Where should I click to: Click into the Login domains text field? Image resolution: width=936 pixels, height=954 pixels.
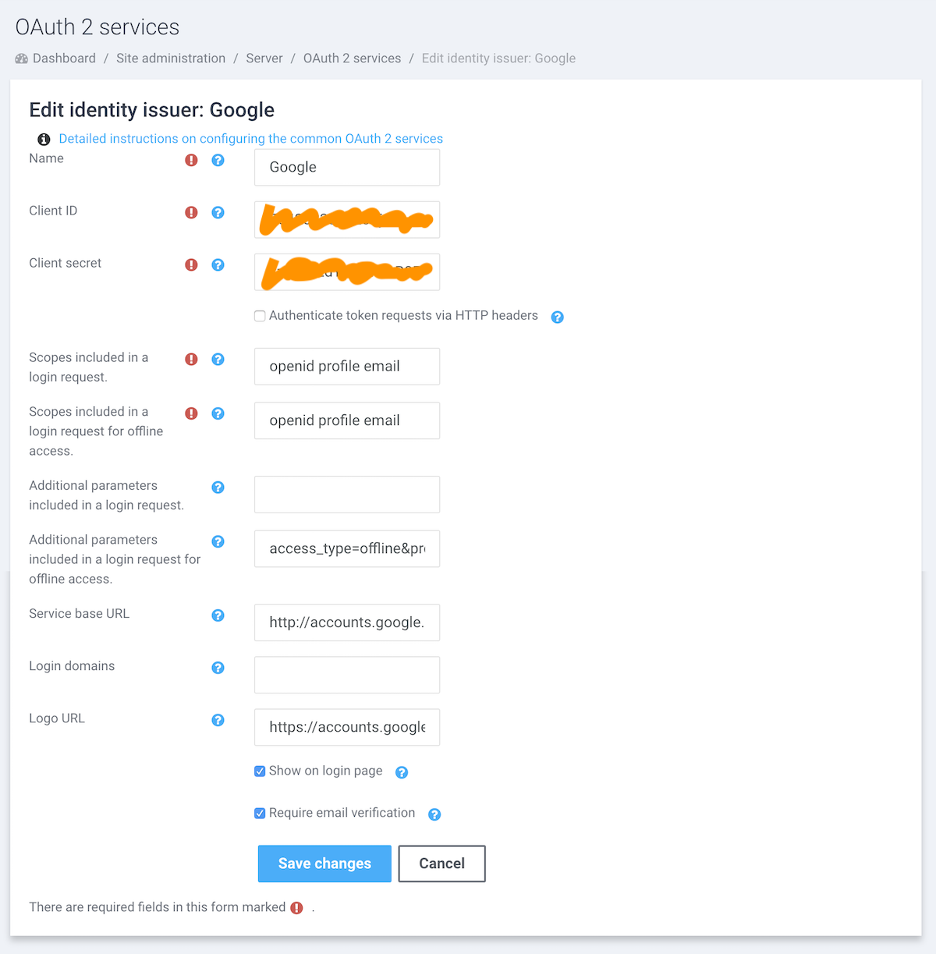click(x=347, y=675)
